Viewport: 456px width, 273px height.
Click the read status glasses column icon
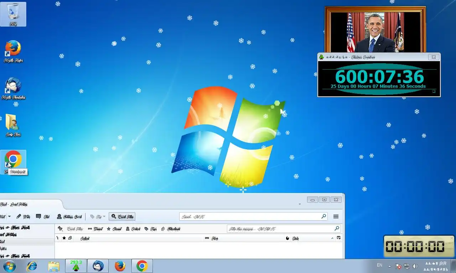[x=207, y=238]
